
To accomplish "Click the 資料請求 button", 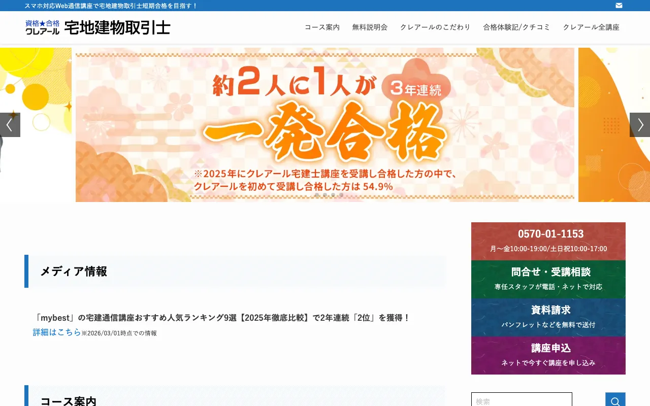I will 548,317.
